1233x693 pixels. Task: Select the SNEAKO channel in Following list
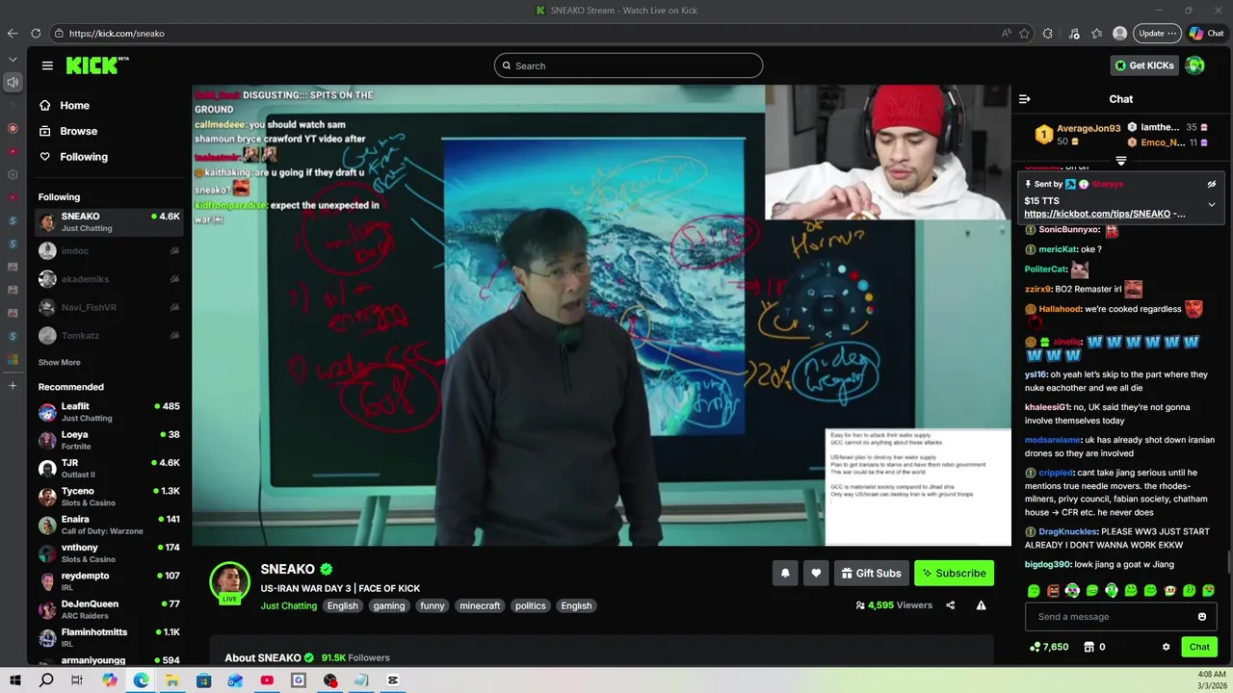(x=110, y=222)
